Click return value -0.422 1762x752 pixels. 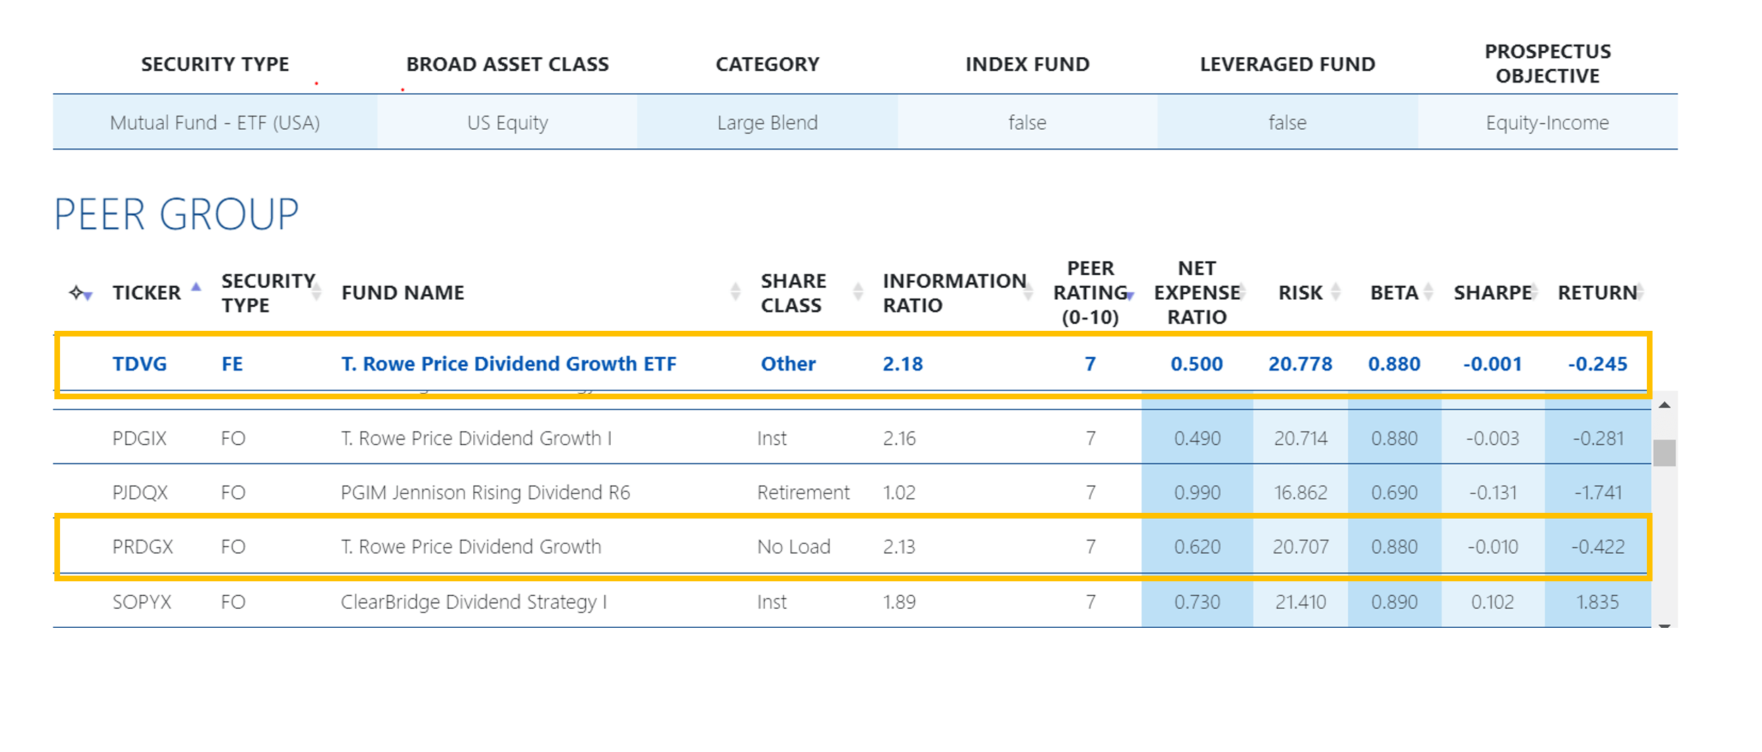click(x=1598, y=547)
